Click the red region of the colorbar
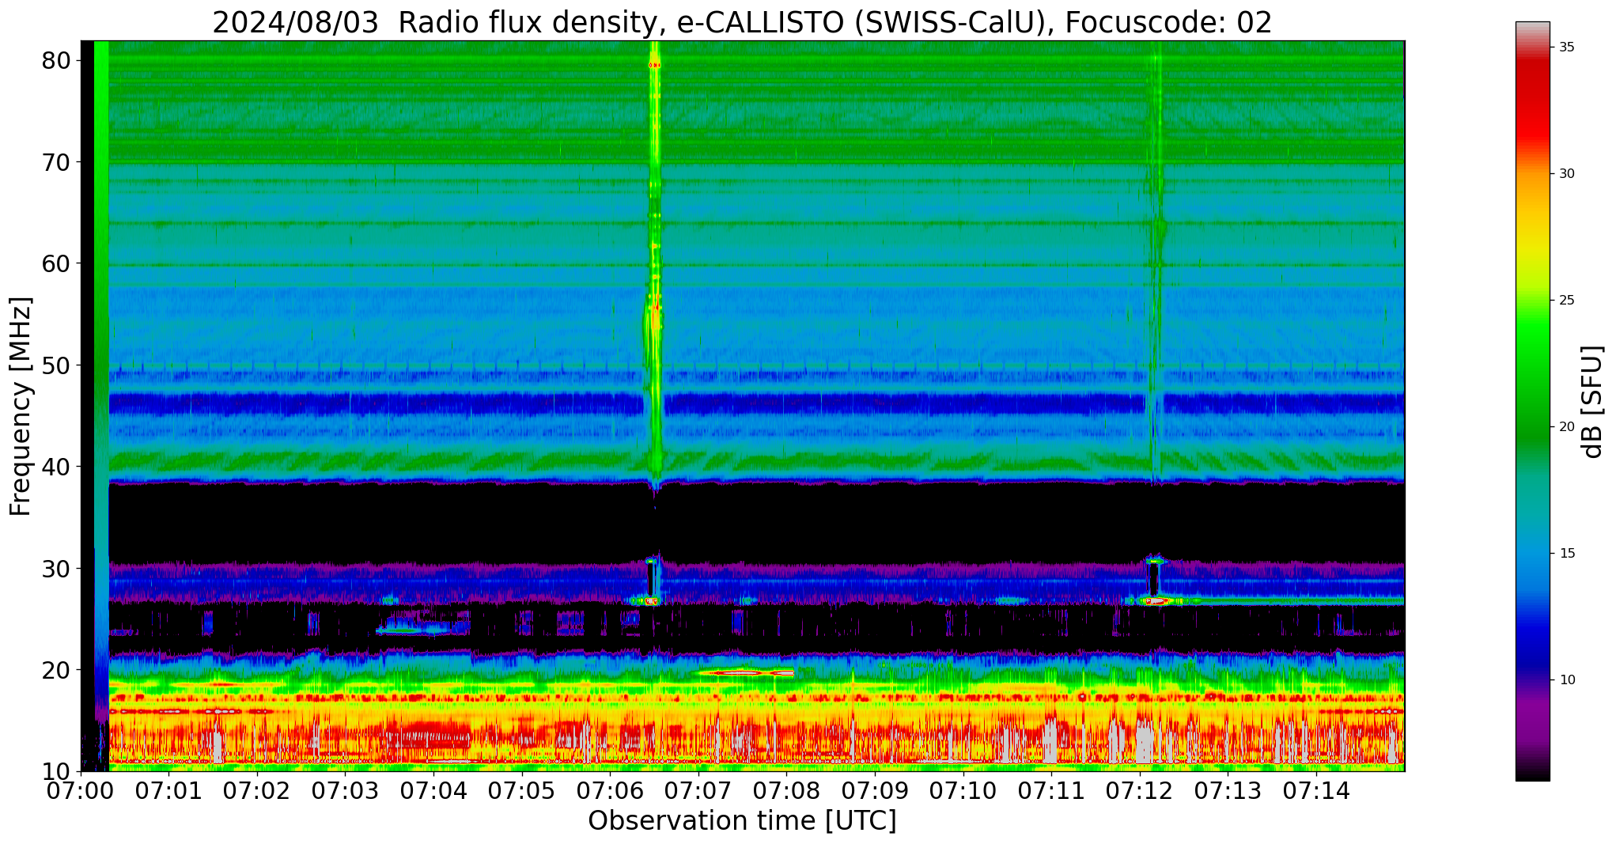Image resolution: width=1616 pixels, height=844 pixels. pos(1532,103)
